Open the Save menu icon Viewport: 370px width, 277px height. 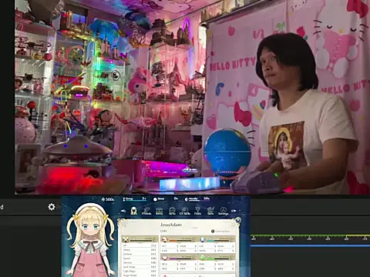[210, 211]
